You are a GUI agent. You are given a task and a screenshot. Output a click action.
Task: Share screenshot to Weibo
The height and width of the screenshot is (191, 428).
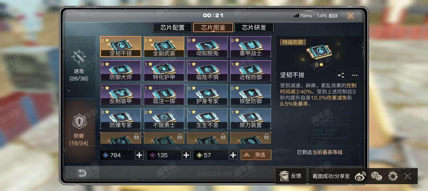360,176
